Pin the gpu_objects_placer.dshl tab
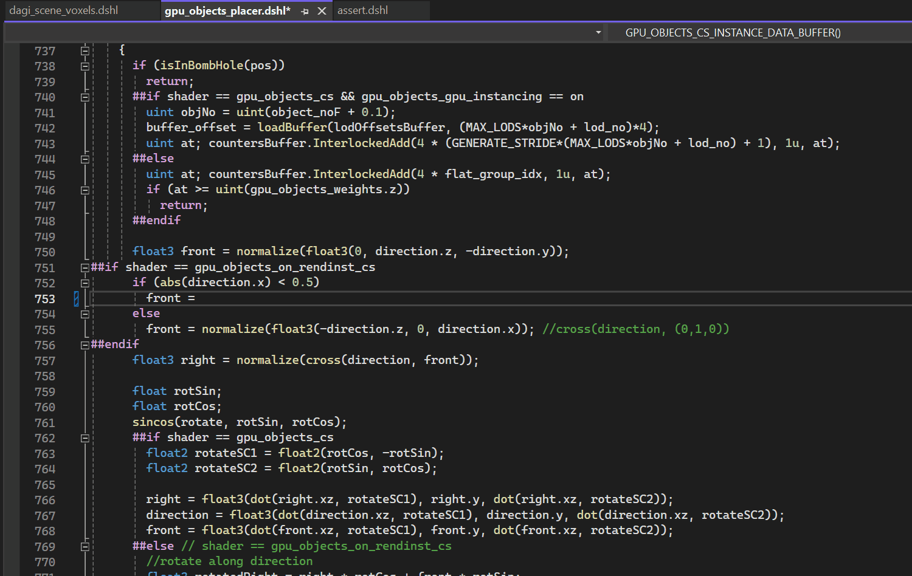912x576 pixels. [305, 10]
